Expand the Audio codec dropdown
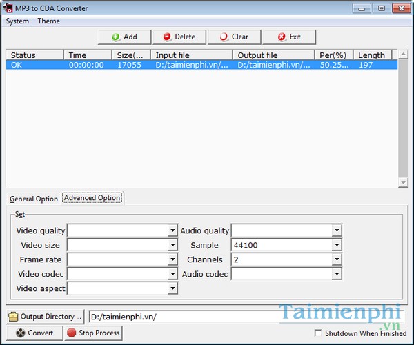Screen dimensions: 414x345 click(337, 274)
